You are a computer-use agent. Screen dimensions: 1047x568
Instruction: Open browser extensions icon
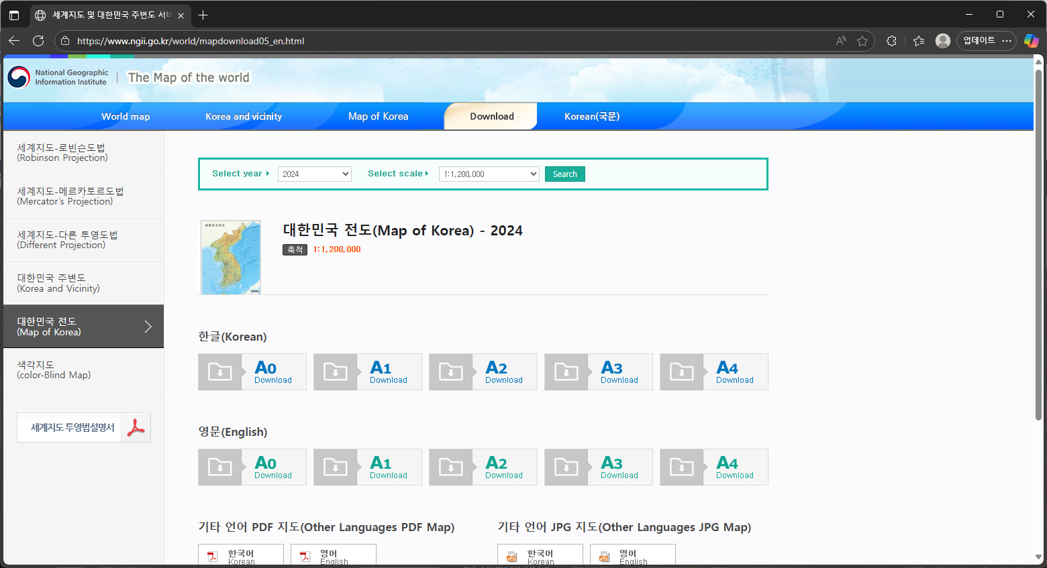tap(891, 41)
